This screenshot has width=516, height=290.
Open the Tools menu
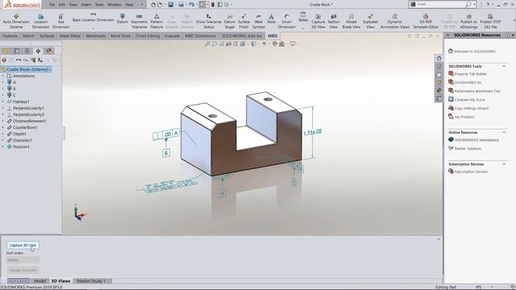[99, 5]
